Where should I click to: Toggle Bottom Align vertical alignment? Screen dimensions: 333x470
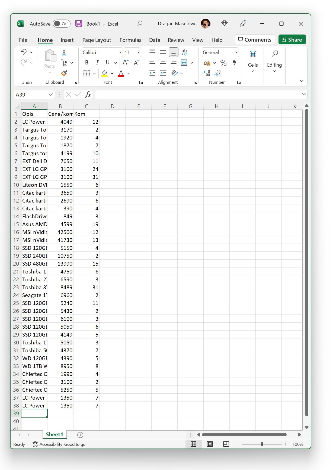click(x=174, y=52)
